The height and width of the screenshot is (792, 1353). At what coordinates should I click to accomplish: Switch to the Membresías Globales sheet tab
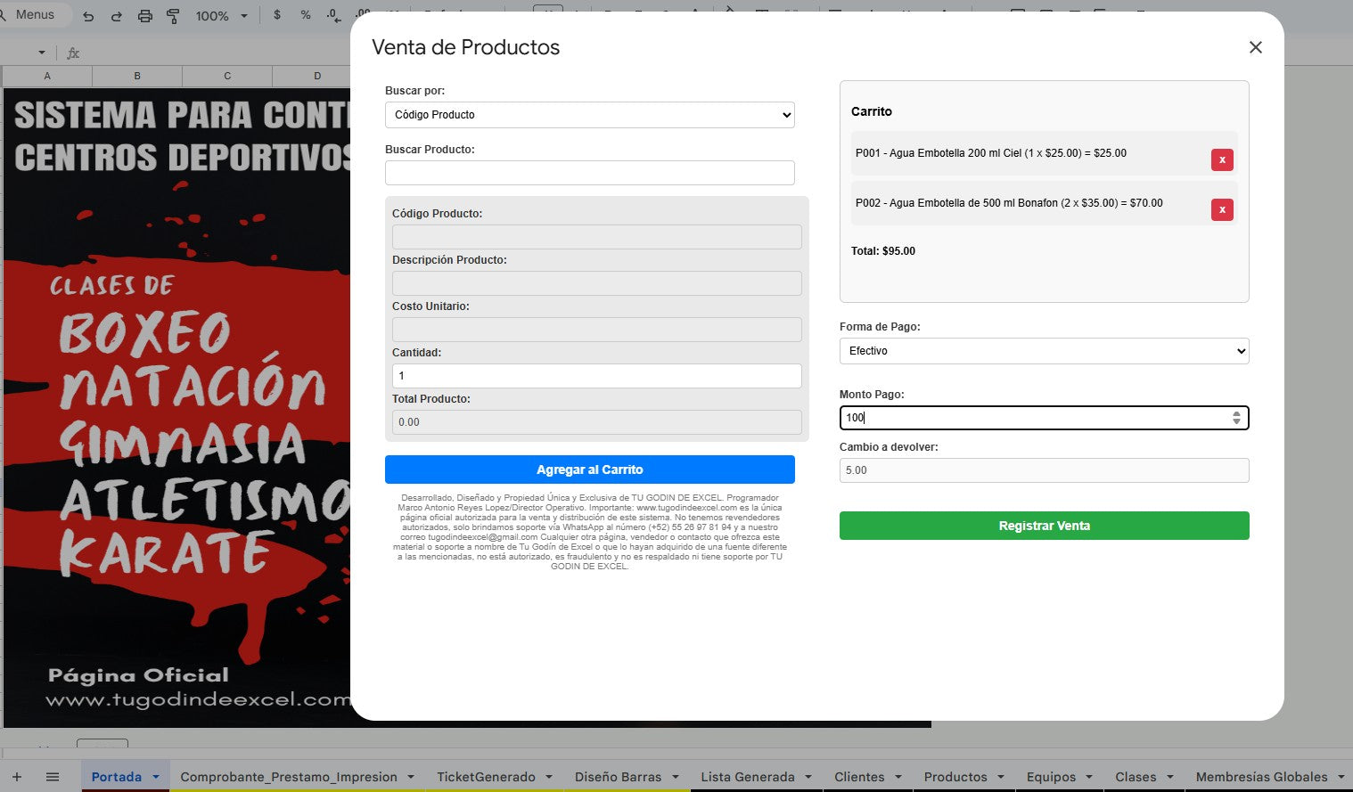pyautogui.click(x=1261, y=777)
